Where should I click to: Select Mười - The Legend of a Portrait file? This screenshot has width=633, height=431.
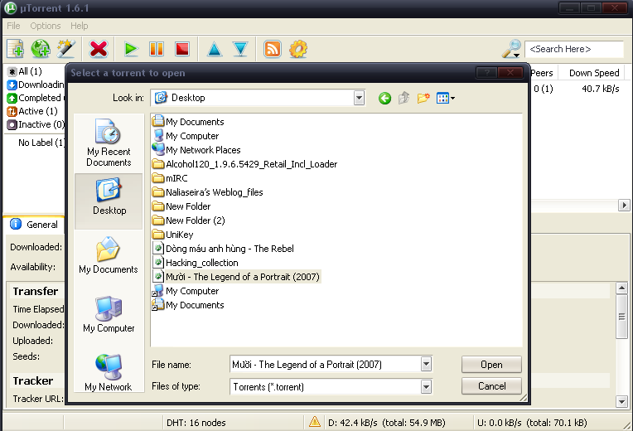point(236,277)
